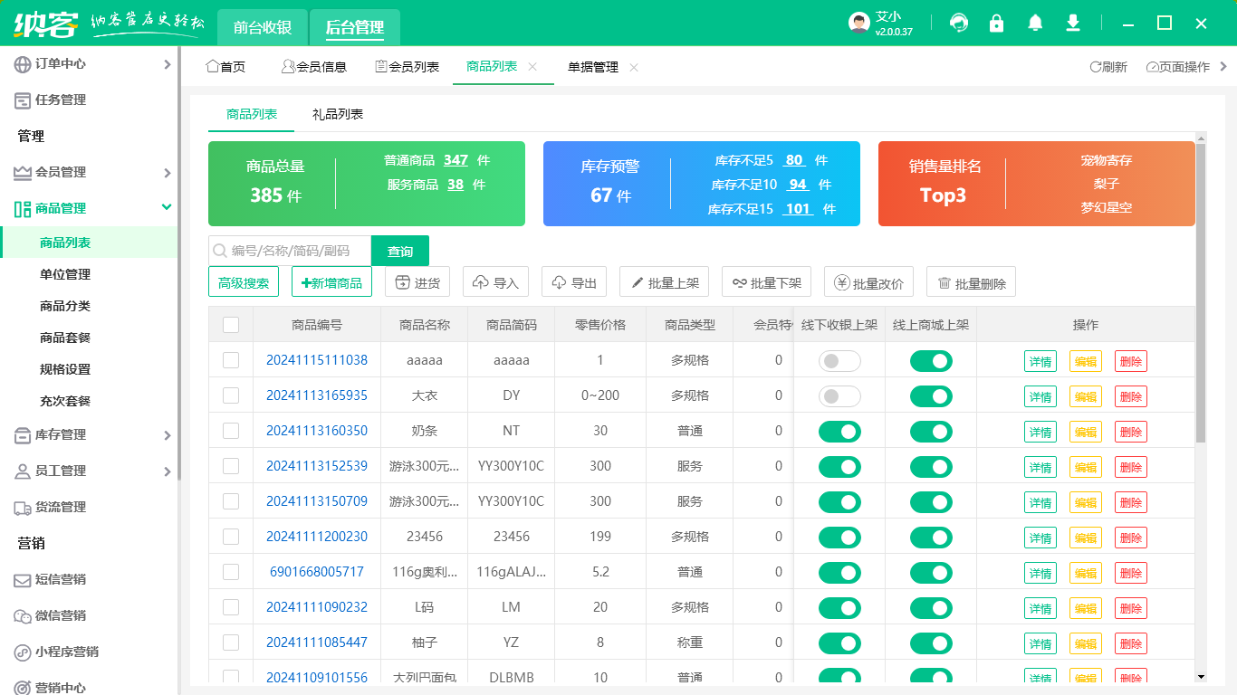Check the row checkbox for 奶条

pyautogui.click(x=231, y=431)
